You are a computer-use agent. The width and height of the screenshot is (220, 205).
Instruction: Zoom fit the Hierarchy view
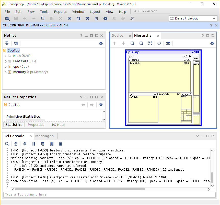(x=150, y=43)
